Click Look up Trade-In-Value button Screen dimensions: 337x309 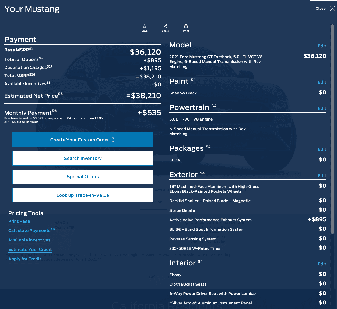click(x=83, y=195)
